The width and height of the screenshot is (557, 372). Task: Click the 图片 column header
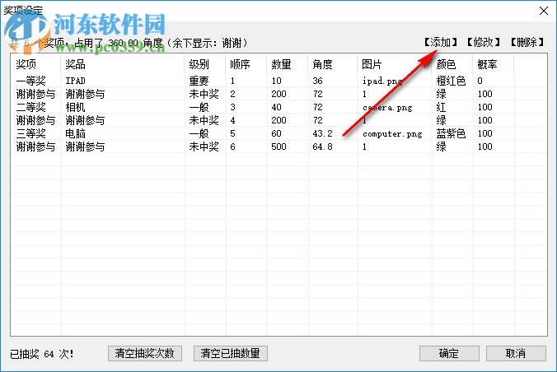[x=395, y=64]
